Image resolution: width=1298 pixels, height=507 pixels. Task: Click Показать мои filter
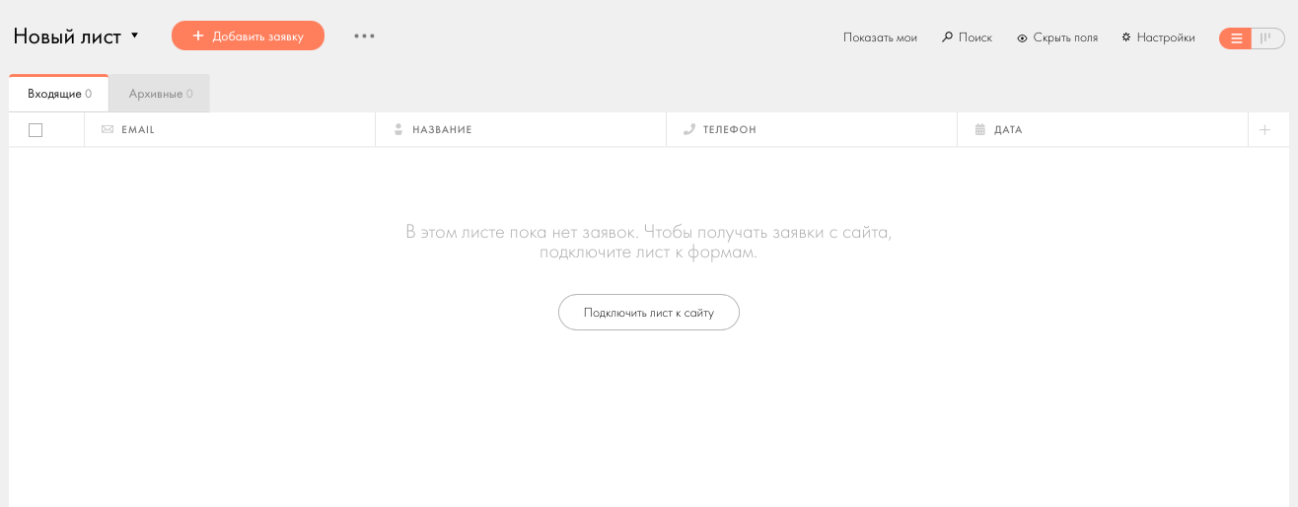coord(880,37)
